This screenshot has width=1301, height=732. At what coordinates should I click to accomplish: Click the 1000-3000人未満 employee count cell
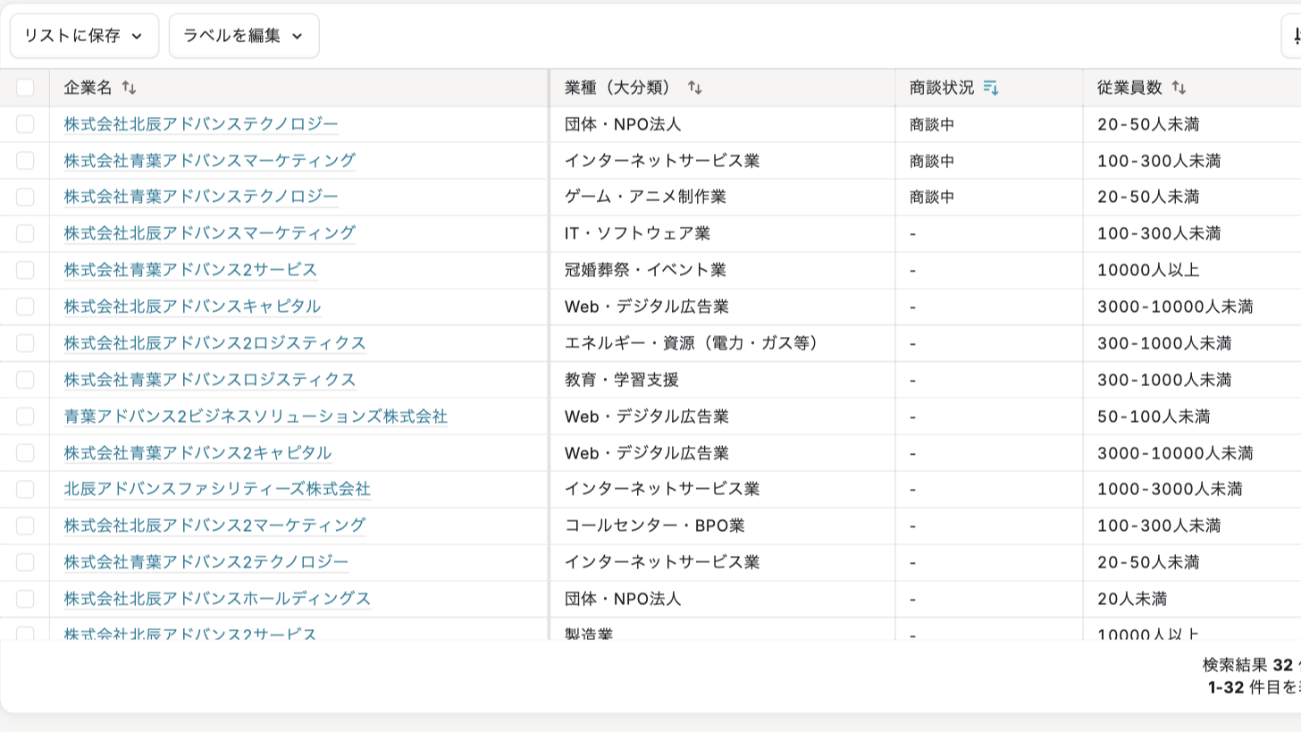pos(1170,489)
